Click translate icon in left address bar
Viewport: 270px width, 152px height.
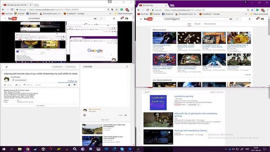[113, 10]
